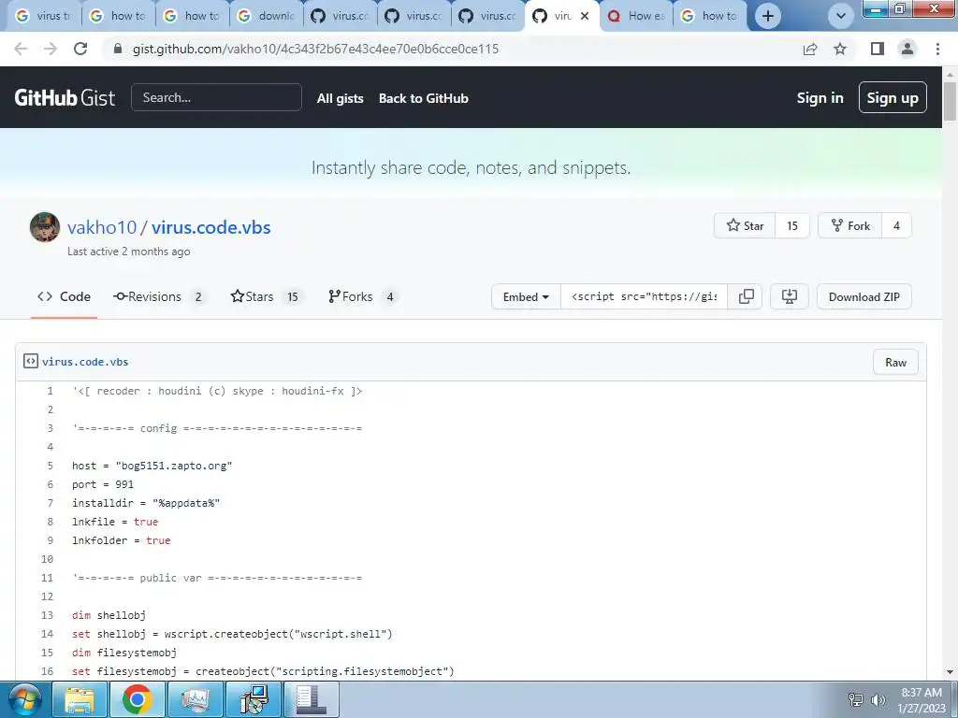This screenshot has height=718, width=958.
Task: Expand the Embed dropdown
Action: pyautogui.click(x=526, y=296)
